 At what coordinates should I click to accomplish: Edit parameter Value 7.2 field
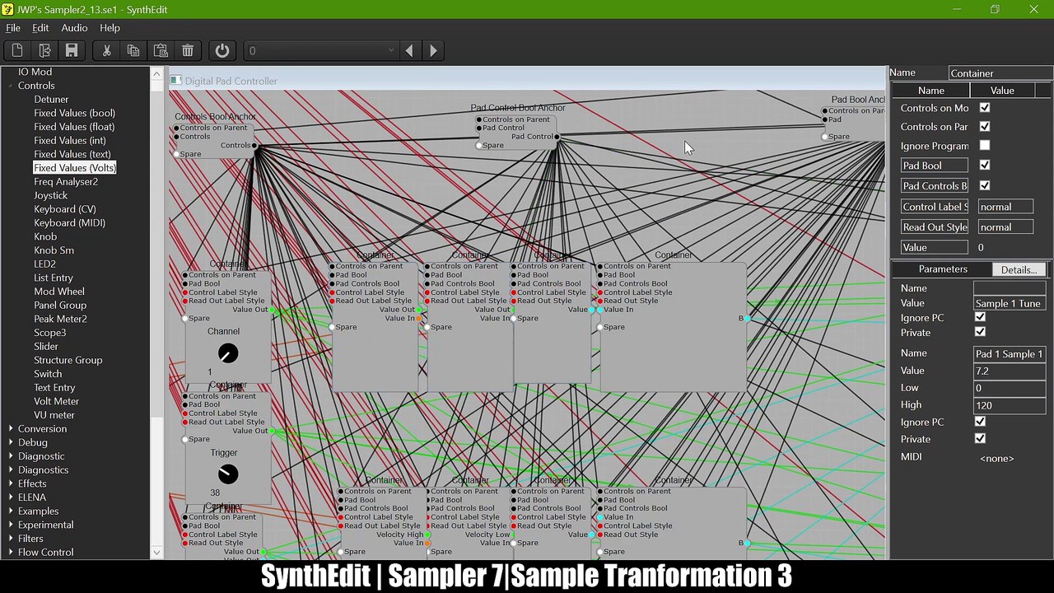1010,371
